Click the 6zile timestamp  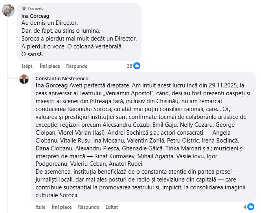(x=41, y=207)
